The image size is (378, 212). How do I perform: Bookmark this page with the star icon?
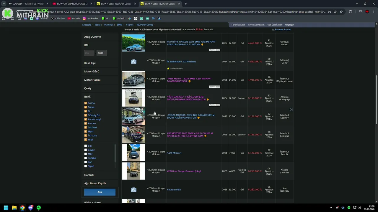pyautogui.click(x=341, y=12)
